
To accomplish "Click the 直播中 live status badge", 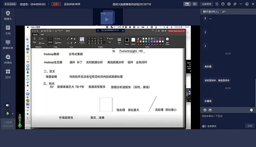I will (56, 4).
